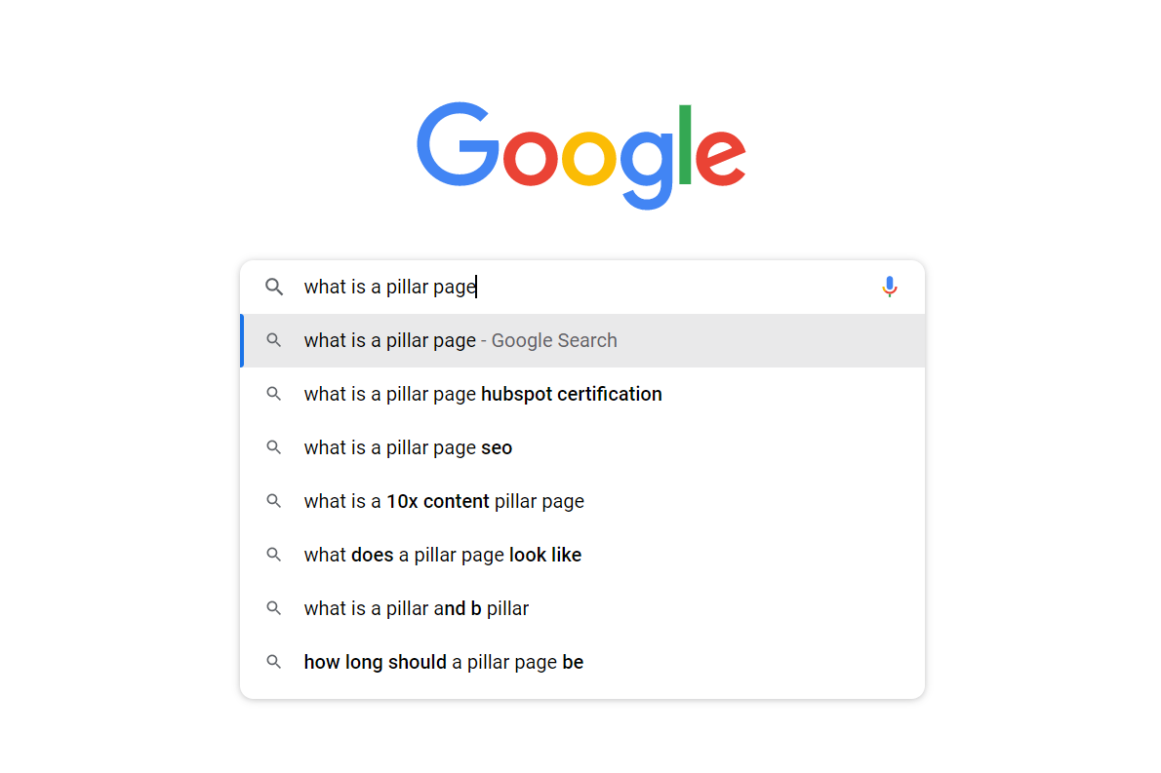The image size is (1161, 773).
Task: Select the highlighted 'what is a pillar page' suggestion
Action: [x=460, y=340]
